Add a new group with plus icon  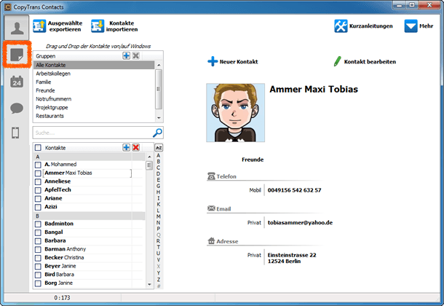[127, 56]
